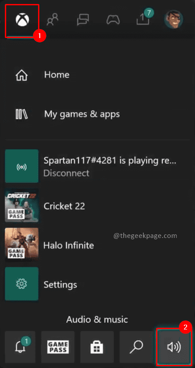The height and width of the screenshot is (368, 195).
Task: Open Settings gear tile
Action: 22,284
